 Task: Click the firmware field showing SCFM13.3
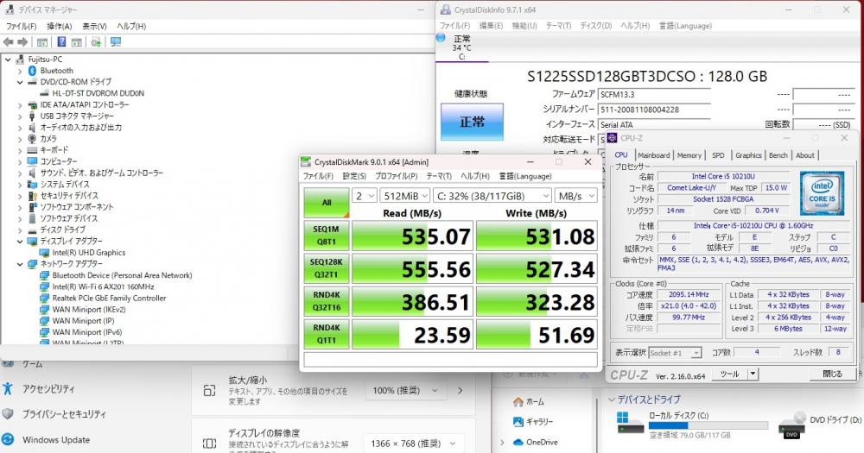pyautogui.click(x=654, y=95)
